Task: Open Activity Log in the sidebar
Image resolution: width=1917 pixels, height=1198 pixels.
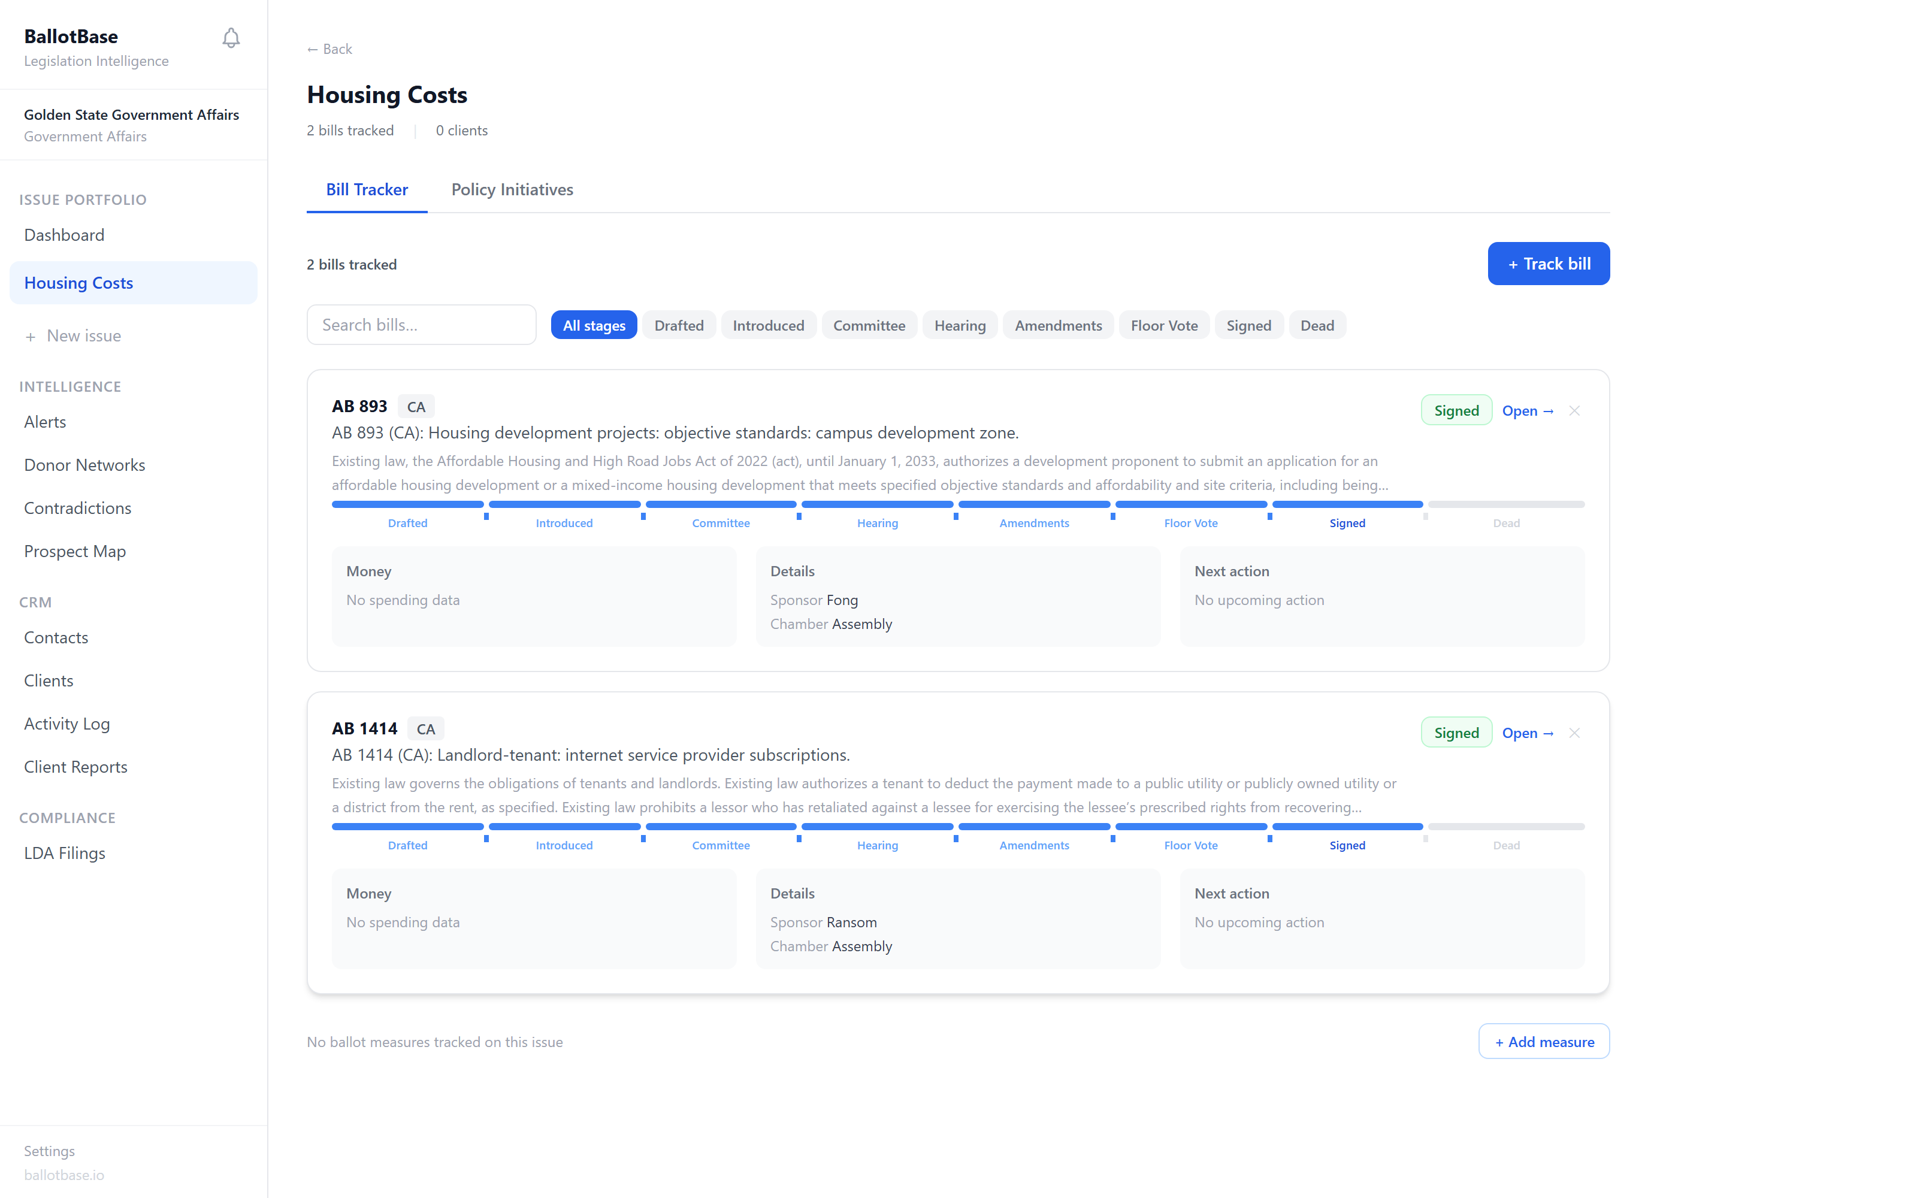Action: pyautogui.click(x=133, y=724)
